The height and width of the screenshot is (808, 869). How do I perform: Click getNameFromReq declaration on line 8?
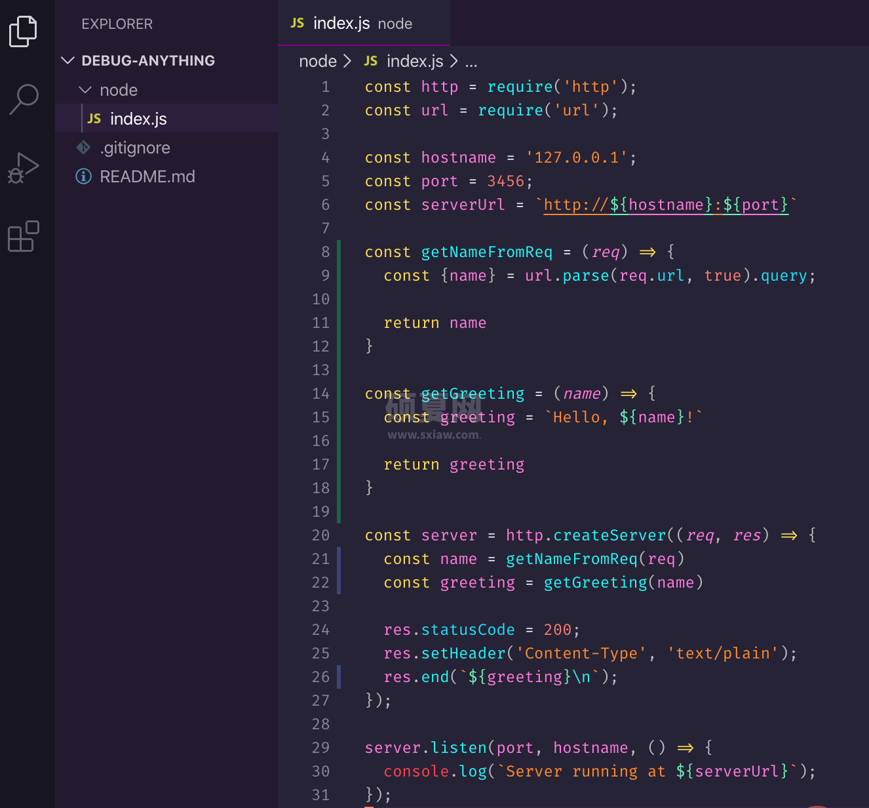coord(487,252)
